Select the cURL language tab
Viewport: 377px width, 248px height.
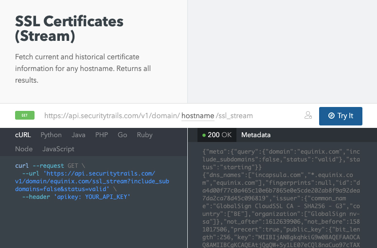[23, 135]
